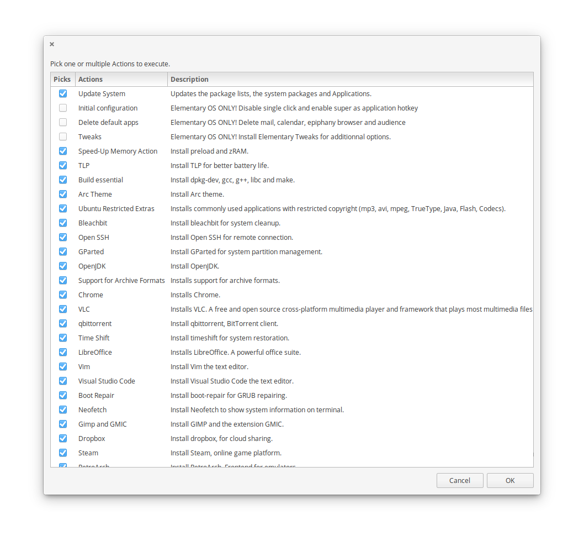Viewport: 584px width, 546px height.
Task: Click 'Install preload and zRAM' description
Action: [209, 151]
